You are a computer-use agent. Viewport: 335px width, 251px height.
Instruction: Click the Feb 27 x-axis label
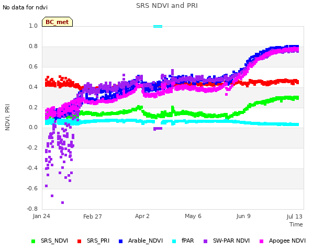click(x=92, y=216)
